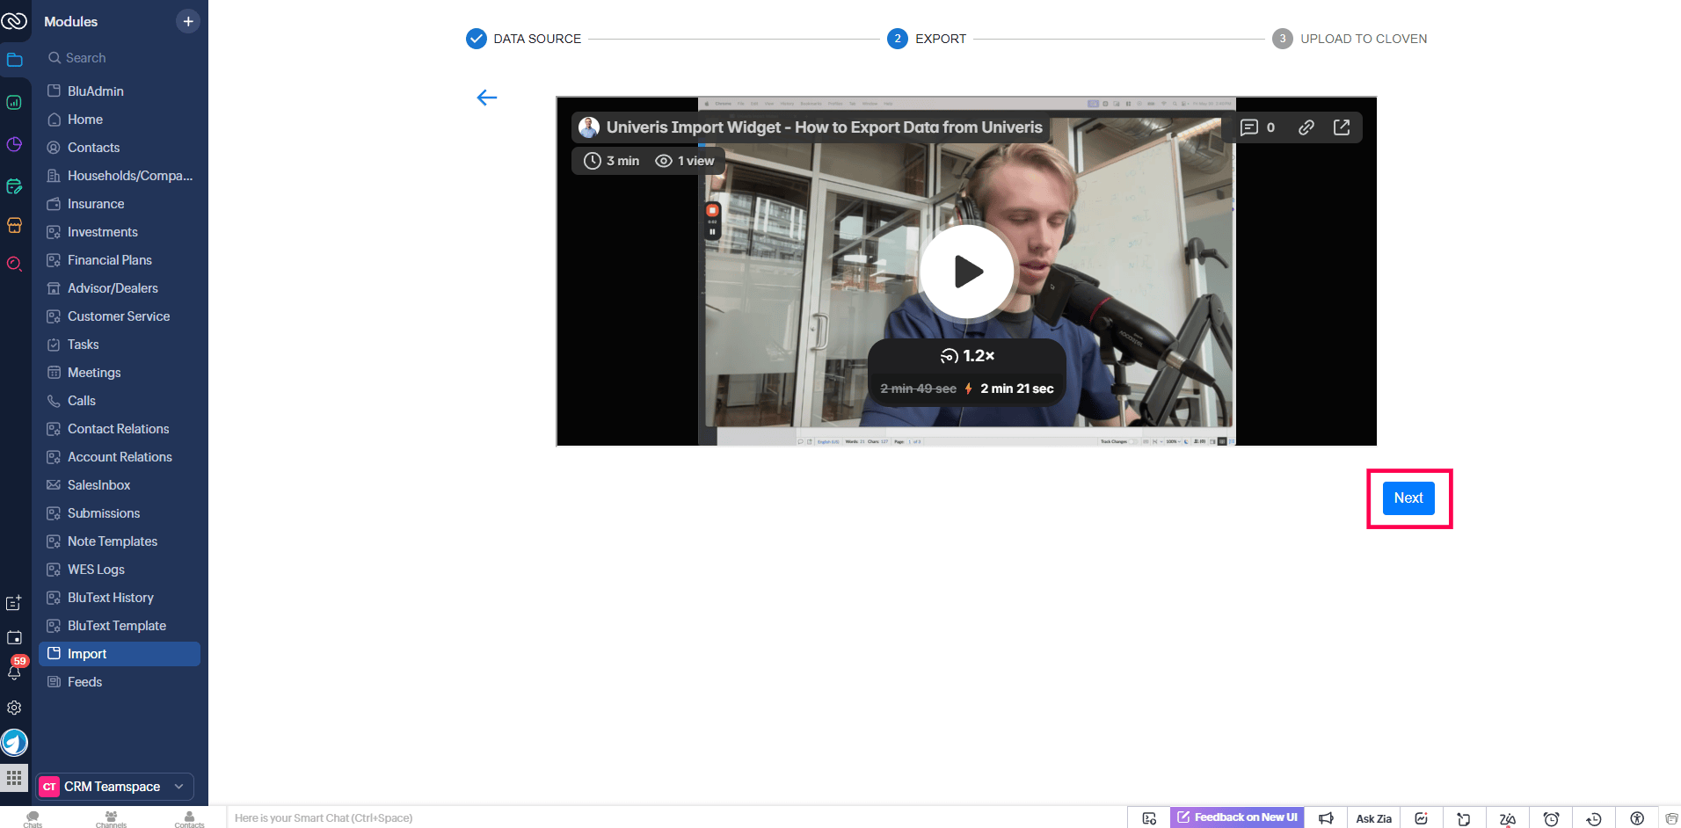
Task: Open the folder modules icon in left rail
Action: pyautogui.click(x=14, y=60)
